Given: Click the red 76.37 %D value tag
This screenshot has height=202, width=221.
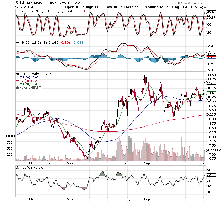Looking at the screenshot, I should (211, 18).
